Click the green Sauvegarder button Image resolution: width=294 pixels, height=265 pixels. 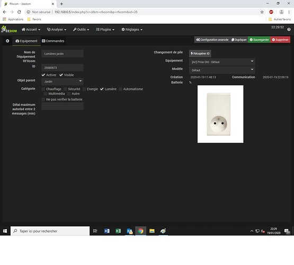[259, 40]
